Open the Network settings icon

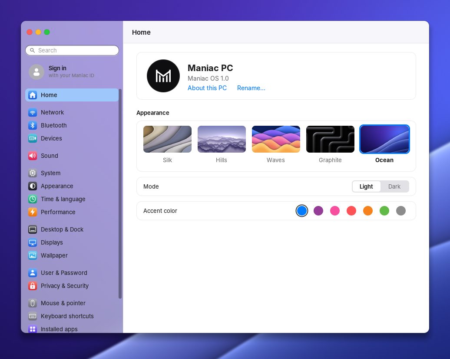tap(33, 112)
